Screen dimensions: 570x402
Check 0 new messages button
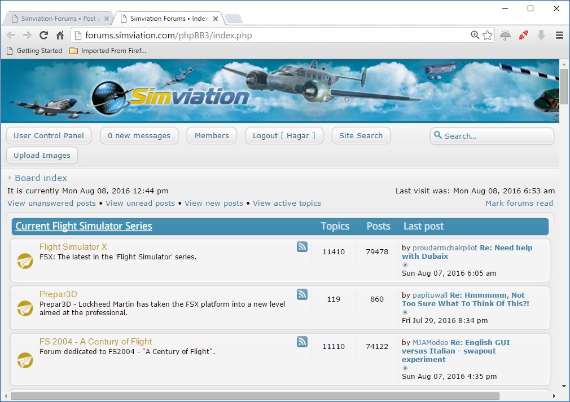pyautogui.click(x=139, y=135)
